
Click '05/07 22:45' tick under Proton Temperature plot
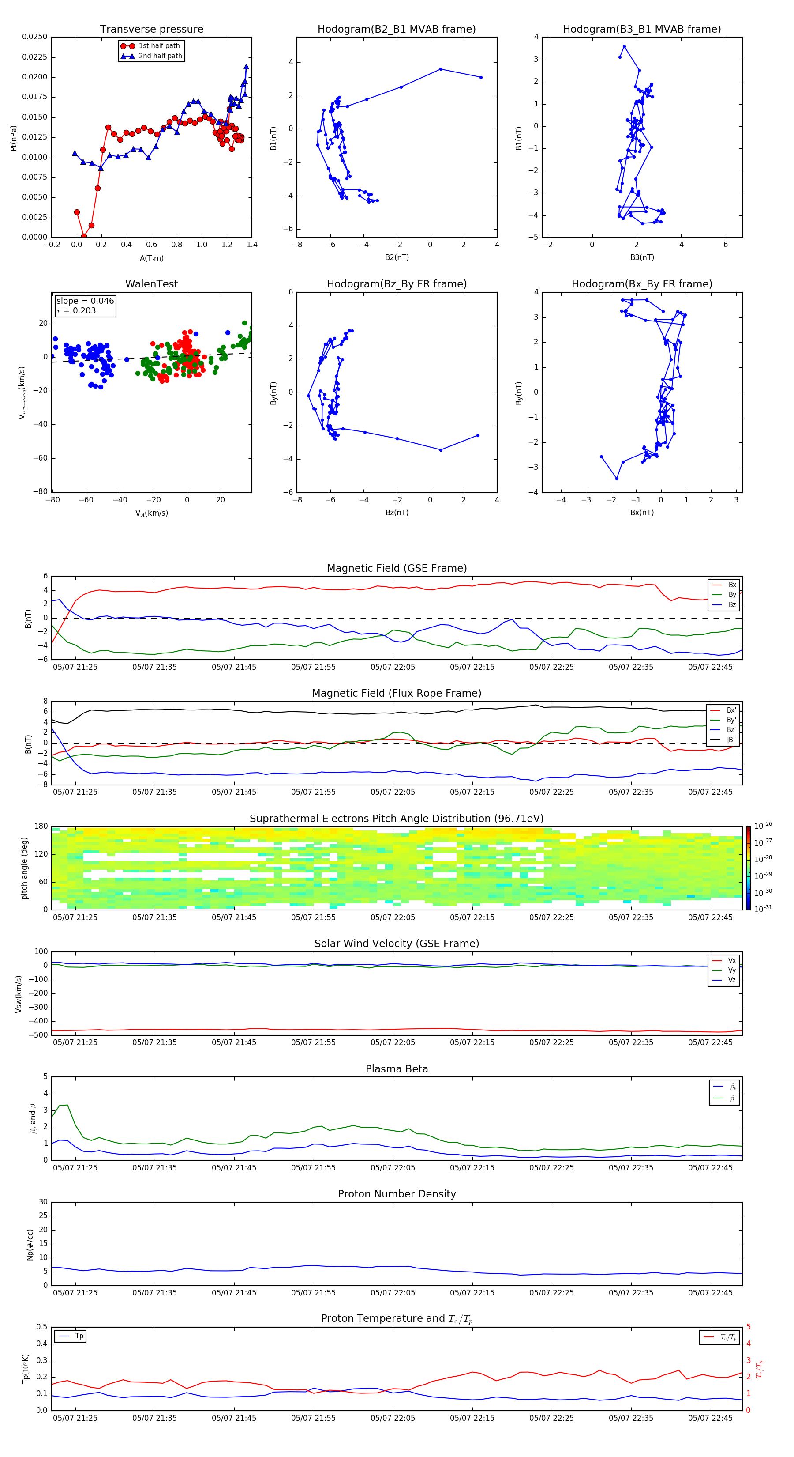[x=710, y=1418]
